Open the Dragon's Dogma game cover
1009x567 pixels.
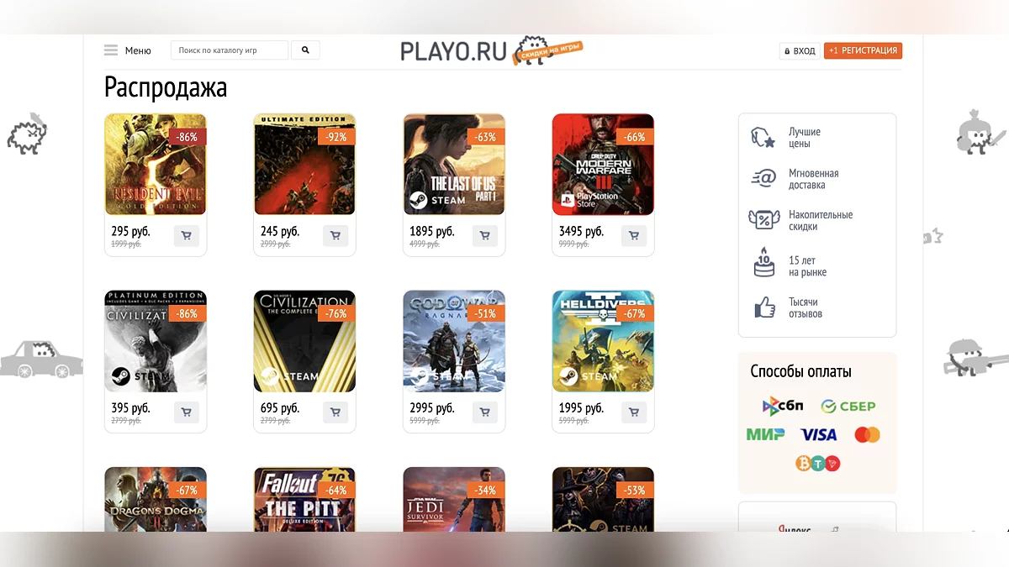pyautogui.click(x=156, y=499)
